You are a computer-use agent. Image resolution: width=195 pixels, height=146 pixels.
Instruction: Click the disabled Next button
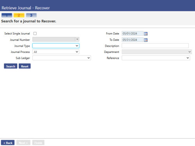point(23,142)
